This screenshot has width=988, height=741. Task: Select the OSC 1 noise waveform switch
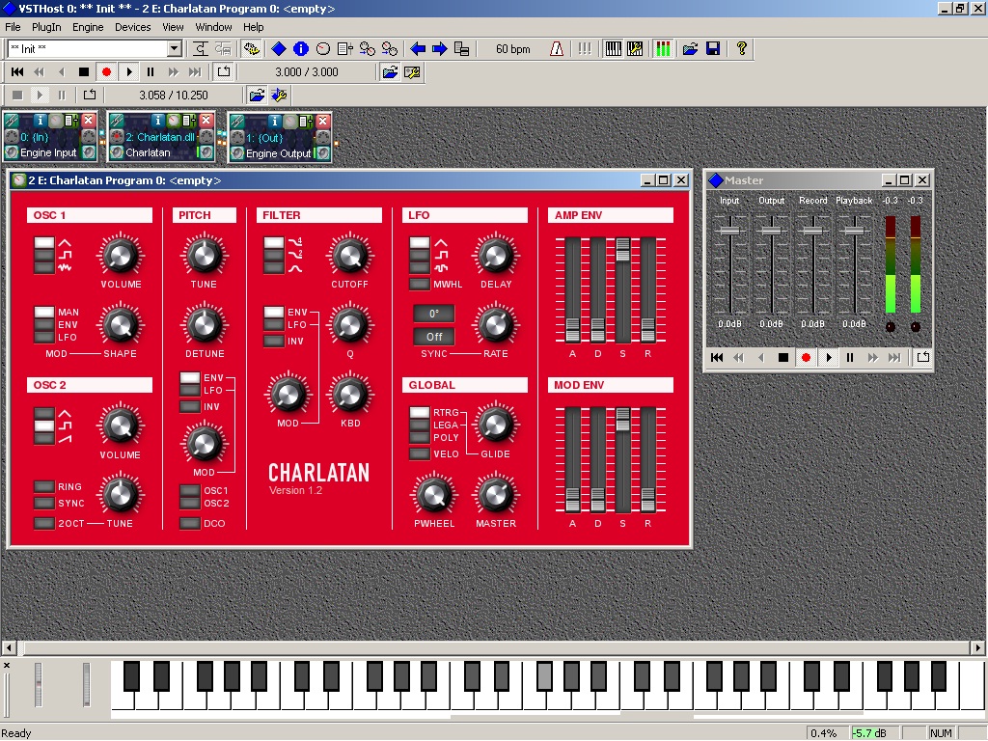[44, 267]
